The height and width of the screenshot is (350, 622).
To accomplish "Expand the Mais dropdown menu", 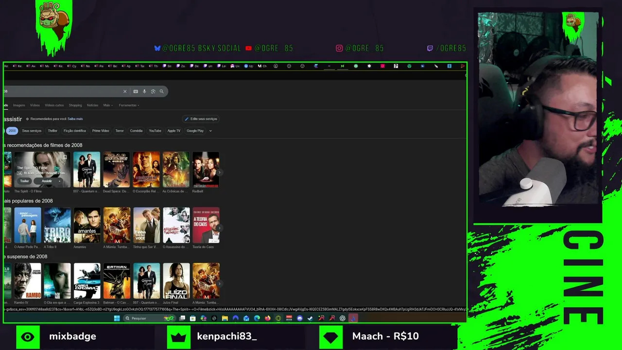I will 107,105.
